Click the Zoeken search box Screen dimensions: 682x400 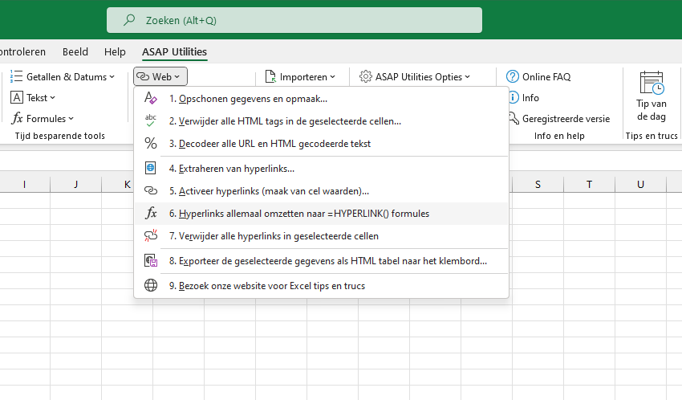tap(294, 20)
